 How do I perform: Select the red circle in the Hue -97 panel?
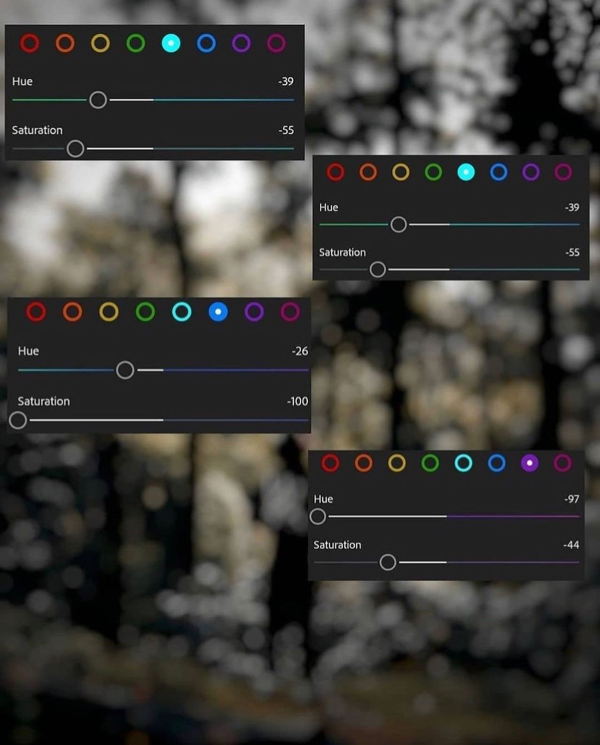coord(330,463)
